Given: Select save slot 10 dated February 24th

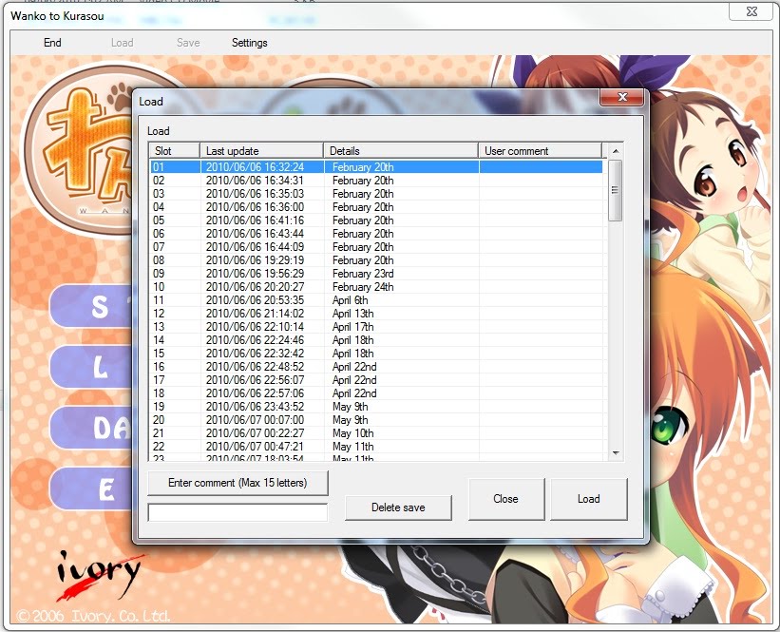Looking at the screenshot, I should [x=376, y=287].
